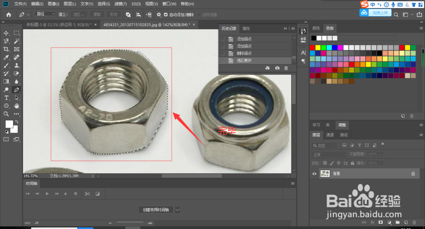Select the Zoom tool

click(6, 114)
